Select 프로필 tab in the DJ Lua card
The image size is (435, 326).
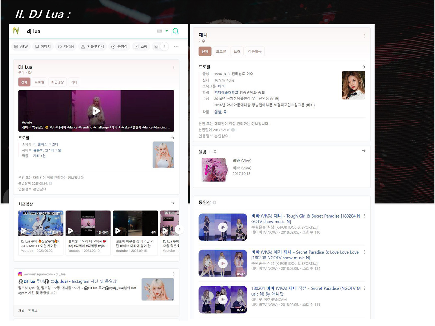coord(39,82)
